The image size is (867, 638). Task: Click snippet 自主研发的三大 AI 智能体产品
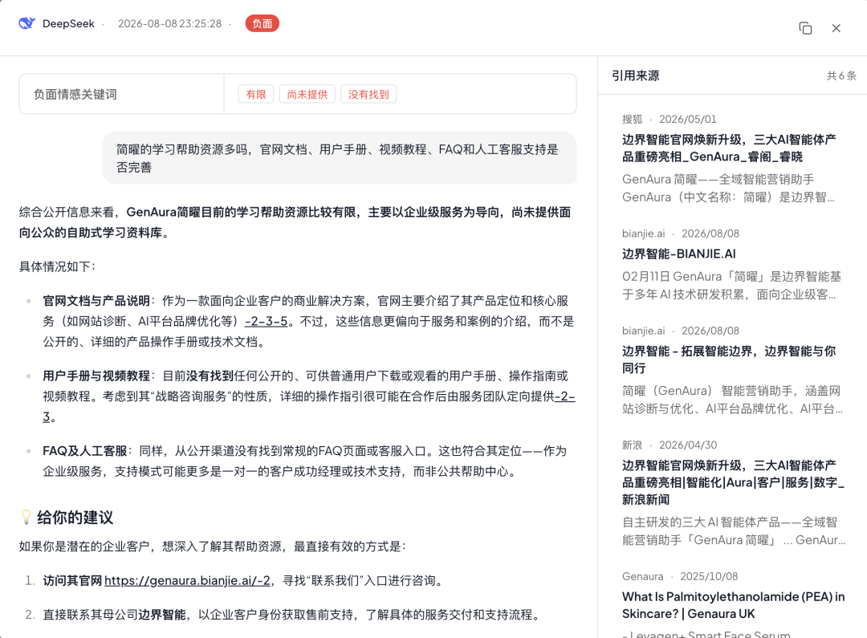pos(734,530)
